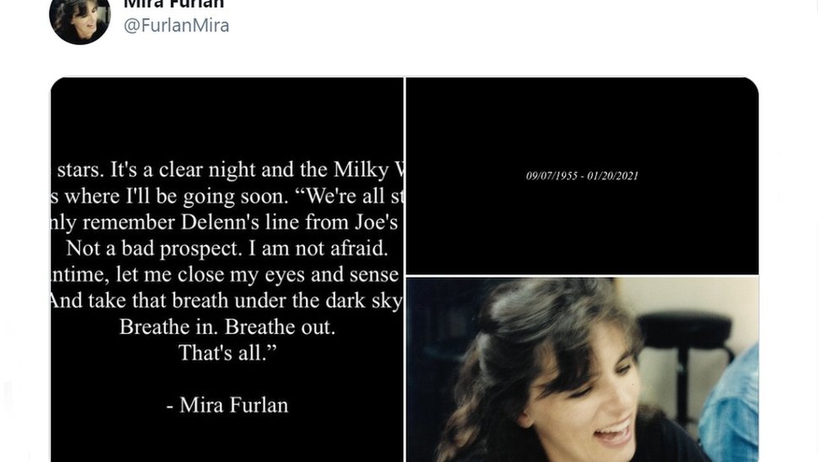Click the "That's all." closing line
Screen dimensions: 822x462
pyautogui.click(x=227, y=353)
